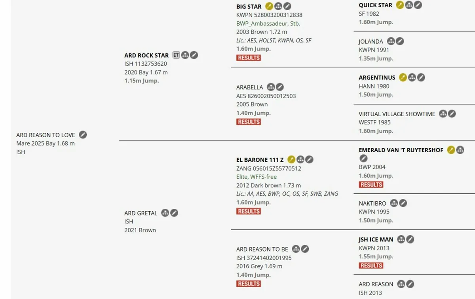This screenshot has width=475, height=299.
Task: Click the yellow stallion icon beside ARGENTINUS
Action: pos(403,78)
